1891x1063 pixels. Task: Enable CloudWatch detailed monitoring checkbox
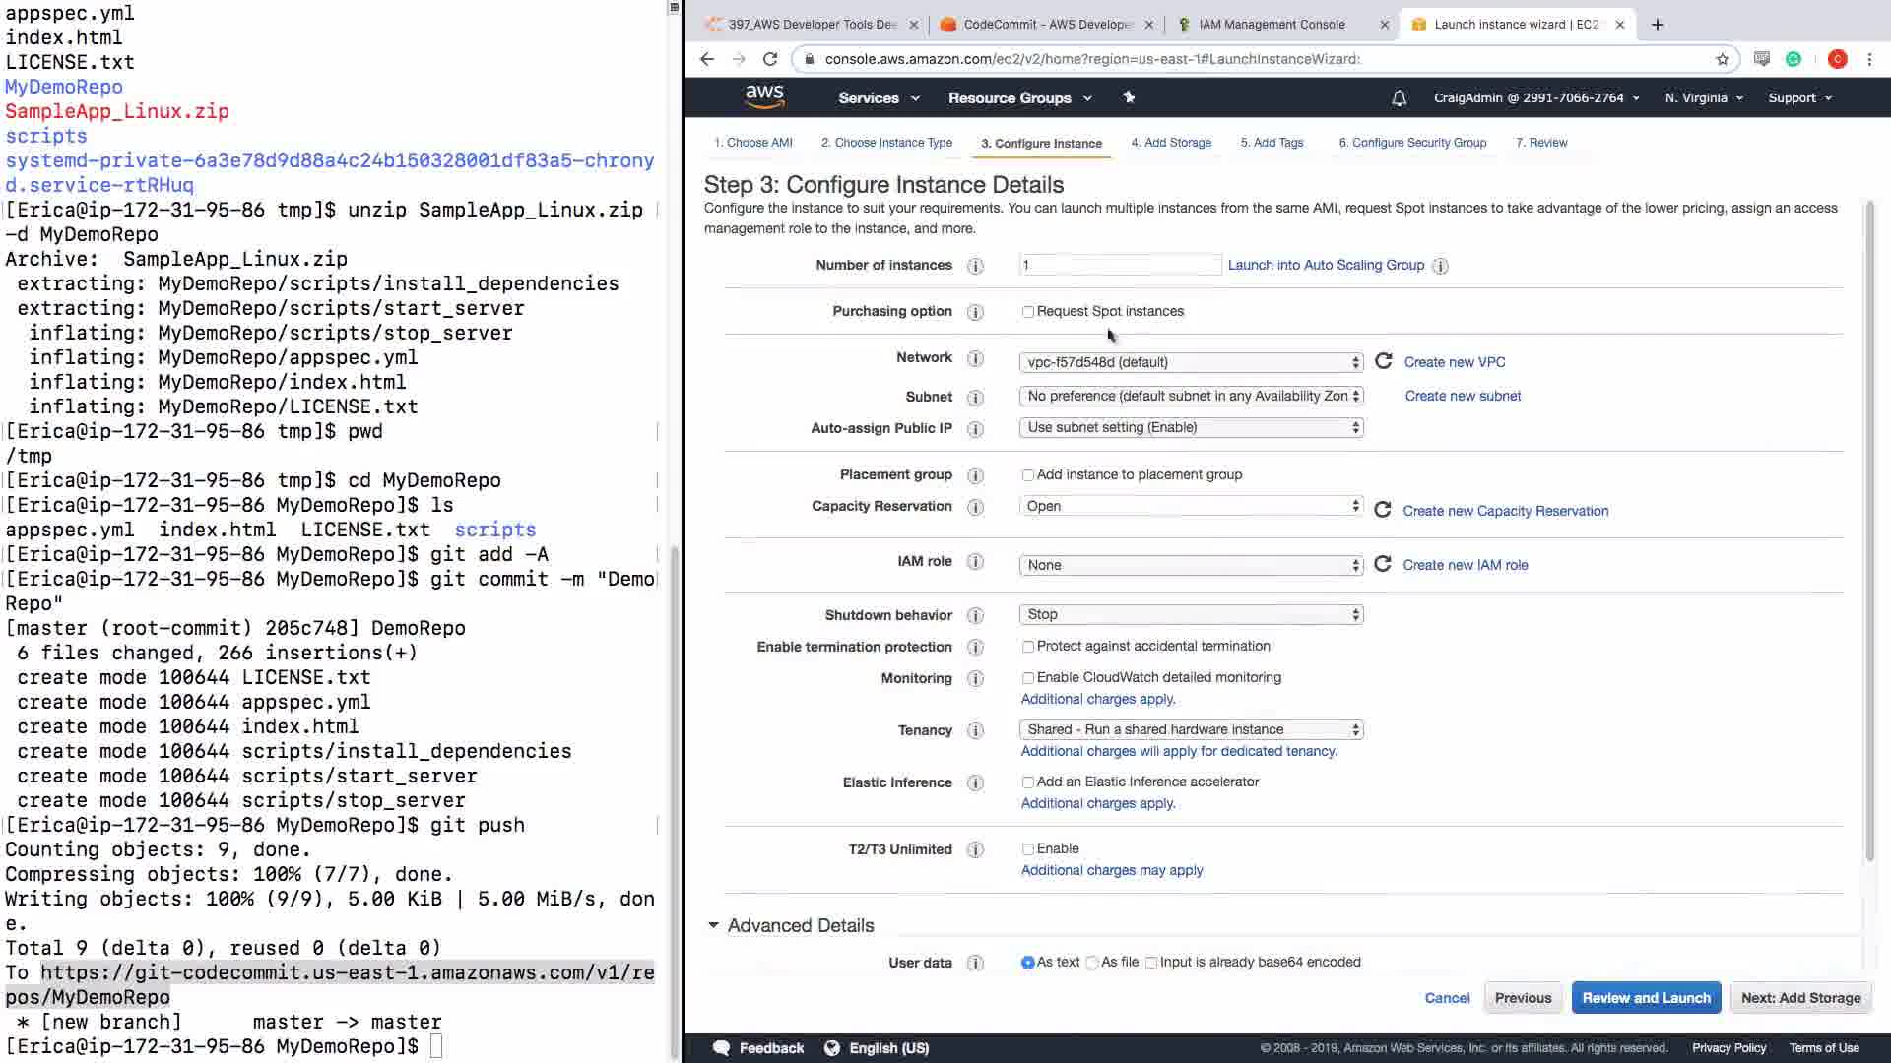(x=1028, y=678)
